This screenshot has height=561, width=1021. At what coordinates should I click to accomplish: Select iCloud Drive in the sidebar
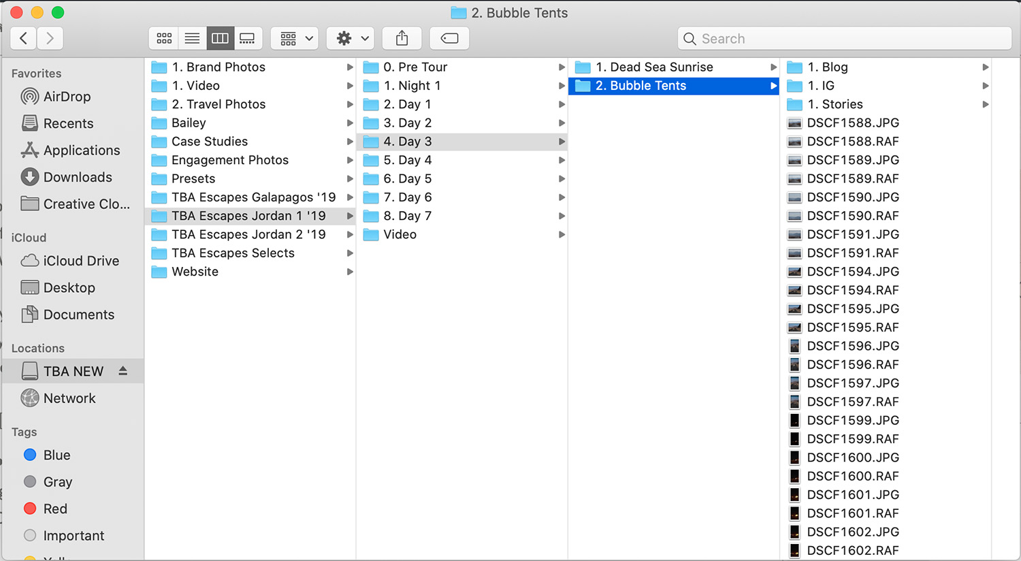pos(81,261)
